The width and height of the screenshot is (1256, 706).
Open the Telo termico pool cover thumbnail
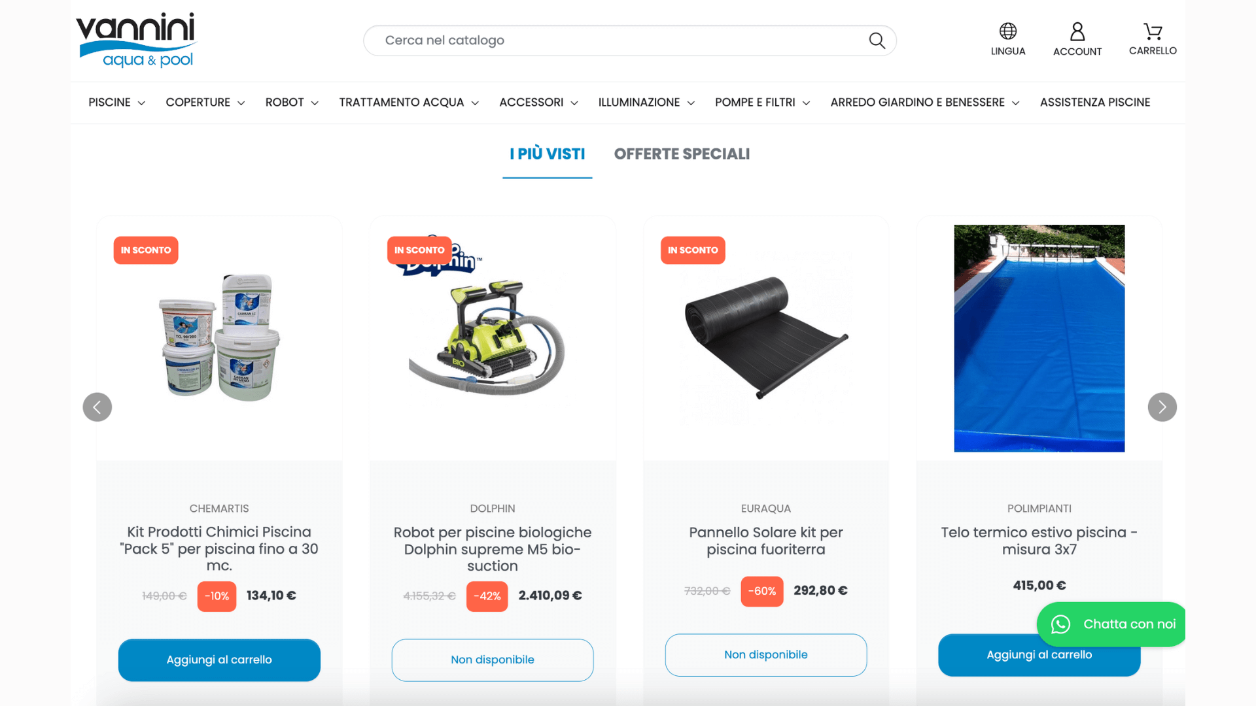coord(1039,338)
